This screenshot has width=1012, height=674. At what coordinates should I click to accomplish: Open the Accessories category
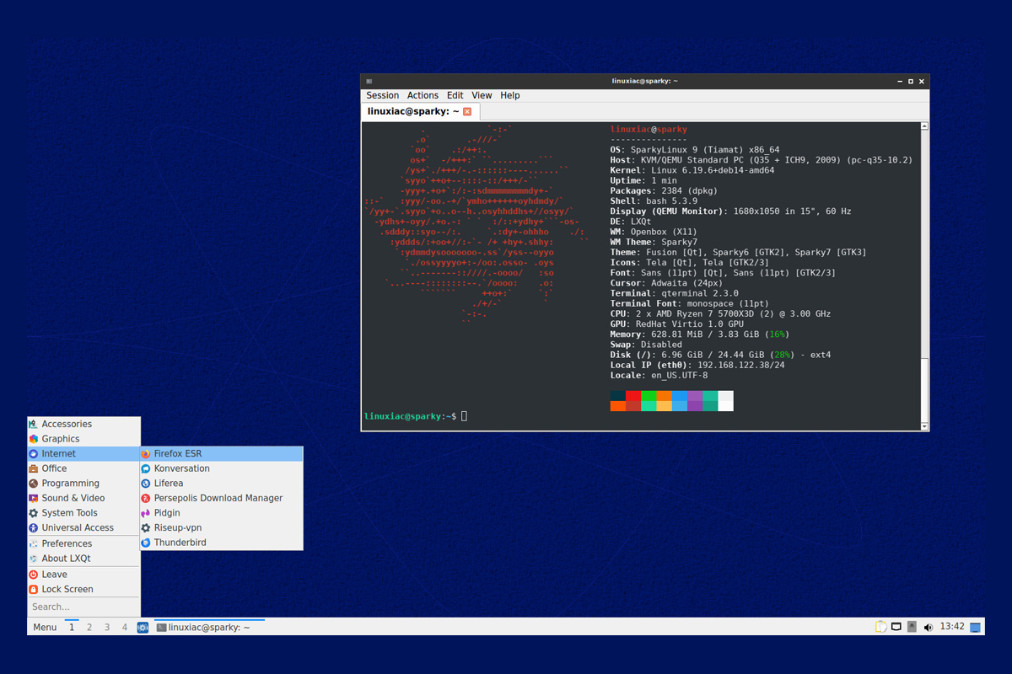[83, 424]
